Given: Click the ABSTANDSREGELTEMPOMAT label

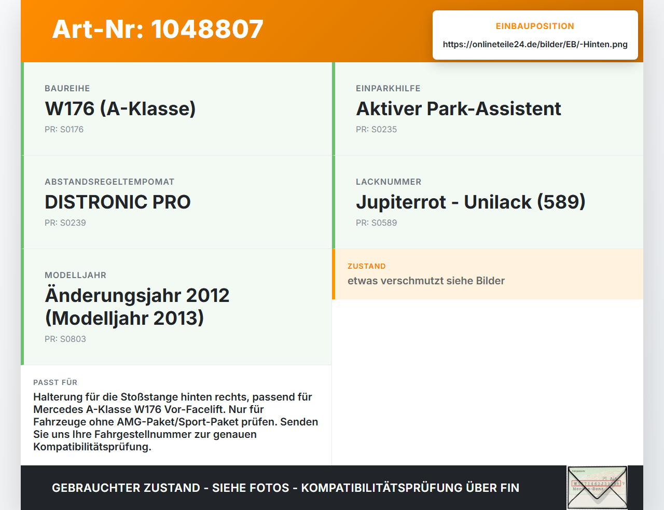Looking at the screenshot, I should [109, 182].
